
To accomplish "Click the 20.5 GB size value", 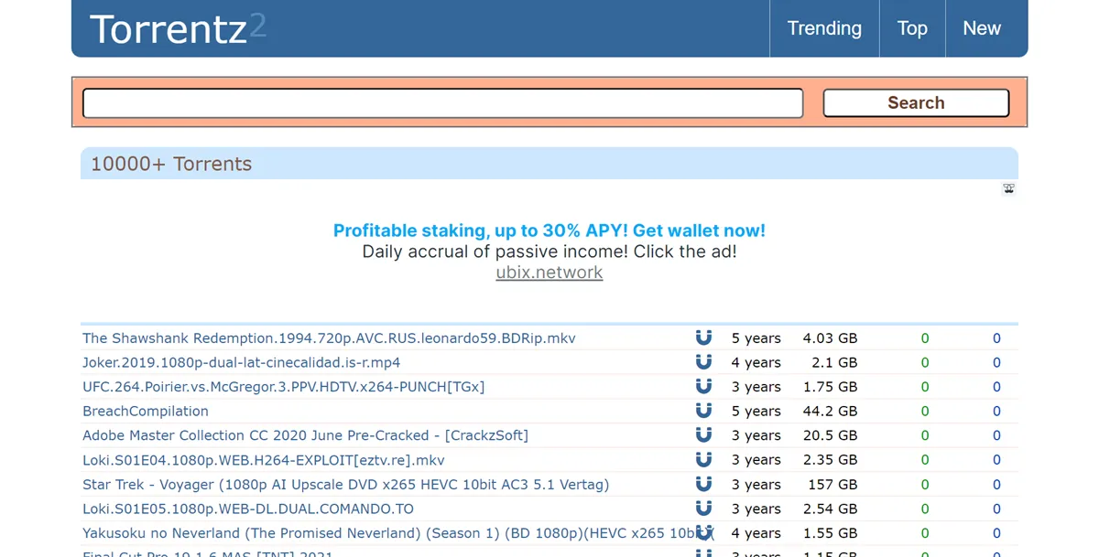I will [831, 435].
